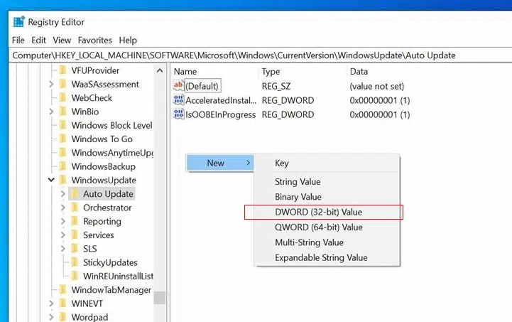The height and width of the screenshot is (322, 512).
Task: Click the SLS folder icon
Action: [x=75, y=249]
